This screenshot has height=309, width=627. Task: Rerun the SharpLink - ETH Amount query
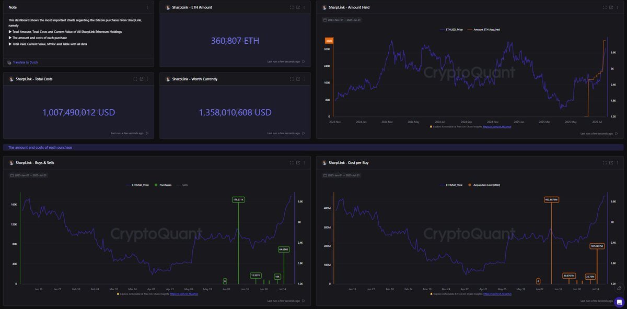pos(304,62)
